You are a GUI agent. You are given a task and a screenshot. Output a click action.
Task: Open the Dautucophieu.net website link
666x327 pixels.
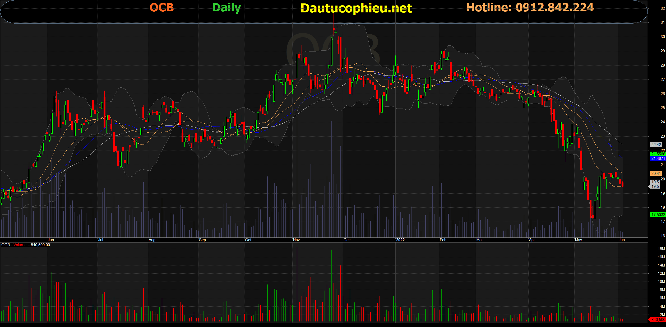point(356,8)
